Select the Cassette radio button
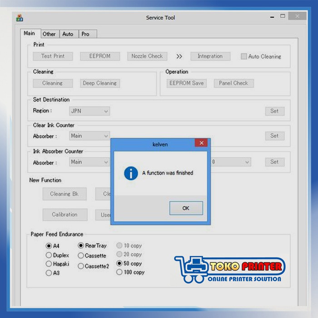 pos(81,255)
